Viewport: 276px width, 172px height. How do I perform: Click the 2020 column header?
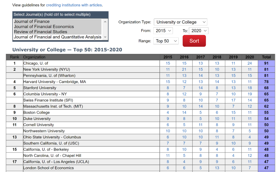click(250, 57)
